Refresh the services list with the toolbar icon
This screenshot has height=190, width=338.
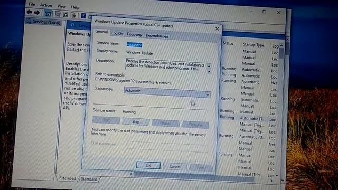(65, 15)
